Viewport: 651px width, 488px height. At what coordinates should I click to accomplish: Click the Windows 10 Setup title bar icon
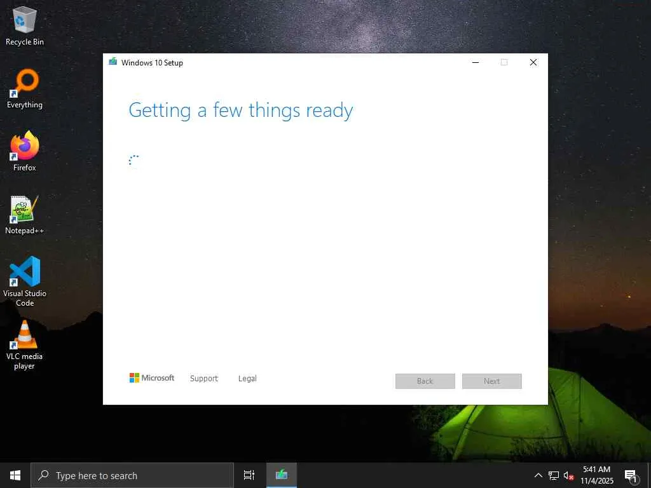[113, 62]
